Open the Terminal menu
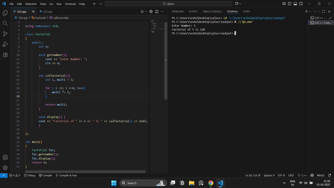The height and width of the screenshot is (188, 334). coord(70,4)
